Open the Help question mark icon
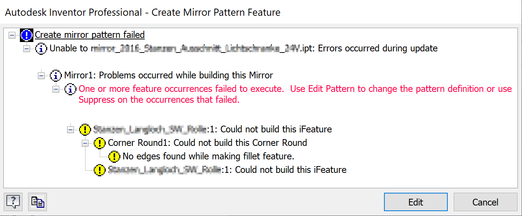 pyautogui.click(x=13, y=202)
